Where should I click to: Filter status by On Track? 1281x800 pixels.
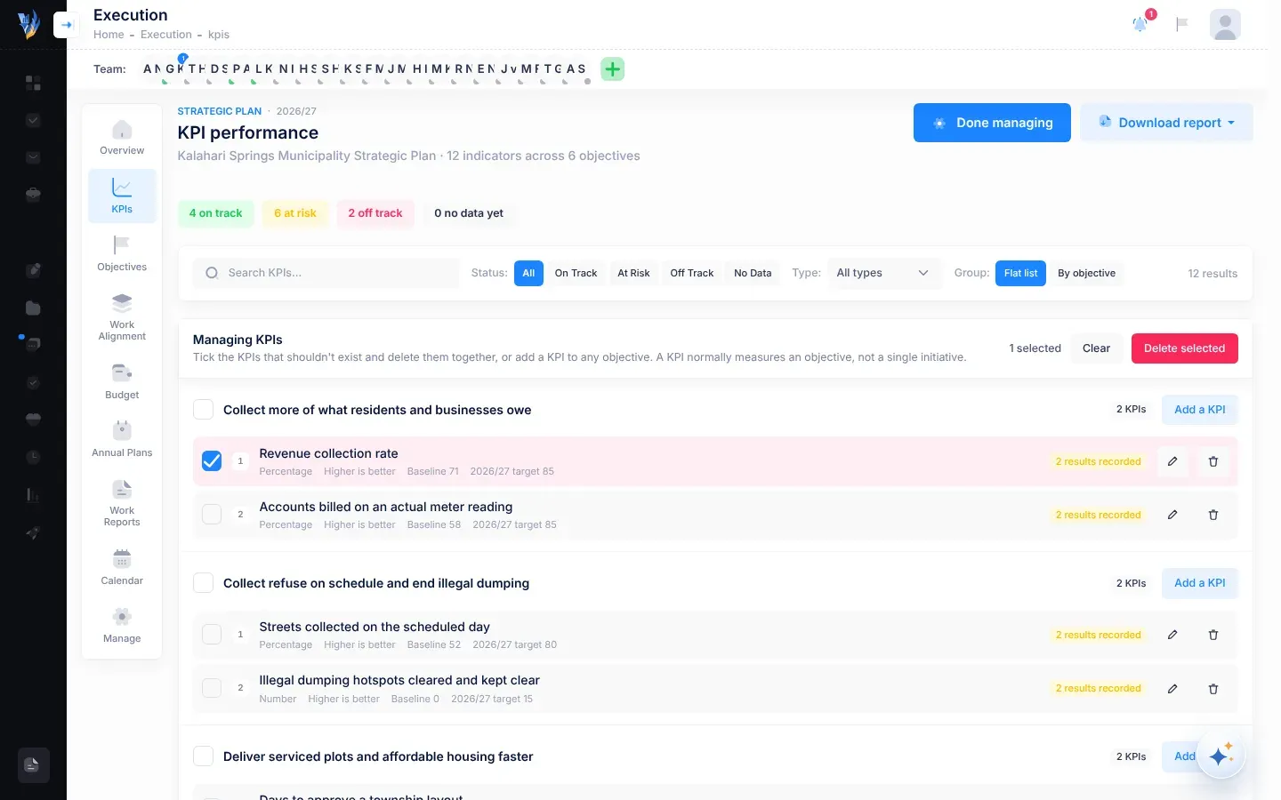[x=576, y=273]
